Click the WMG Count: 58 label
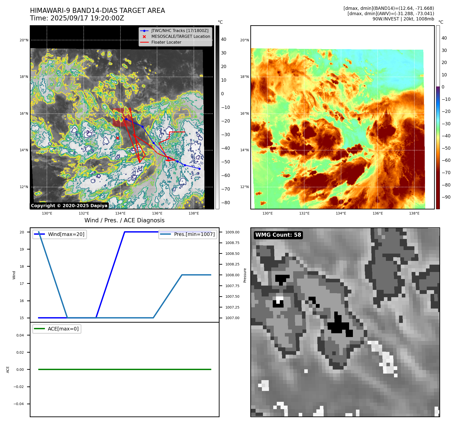 (278, 235)
